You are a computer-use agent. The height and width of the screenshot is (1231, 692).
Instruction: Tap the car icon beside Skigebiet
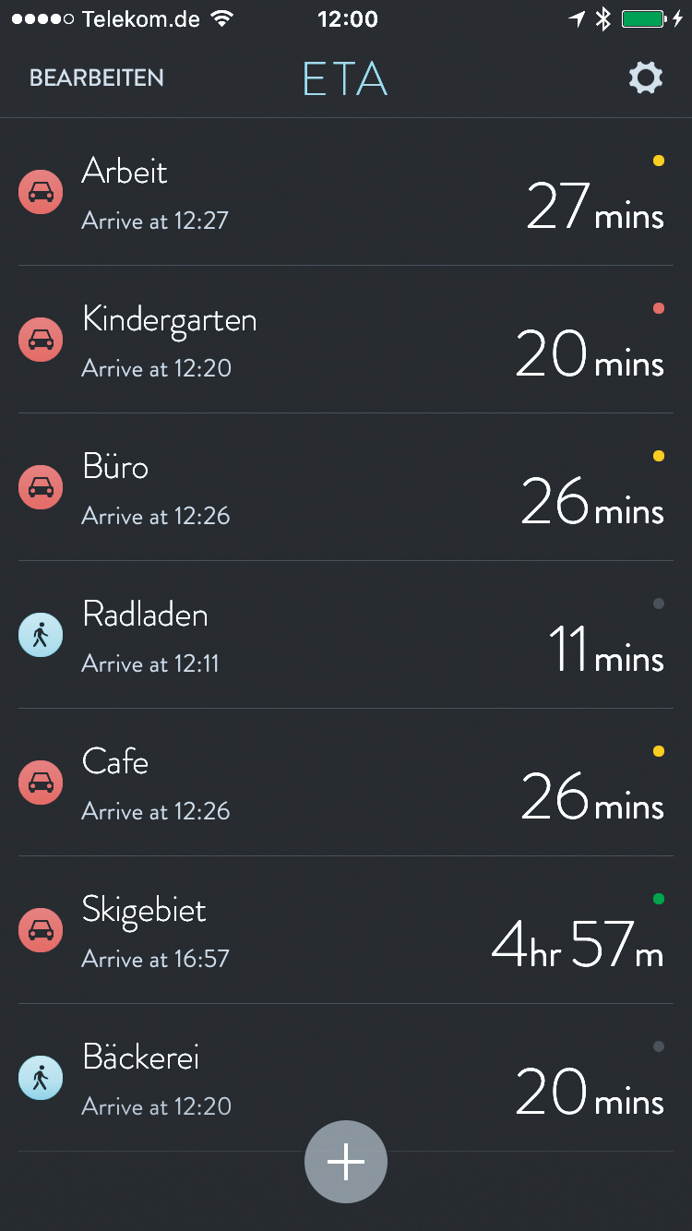[41, 930]
